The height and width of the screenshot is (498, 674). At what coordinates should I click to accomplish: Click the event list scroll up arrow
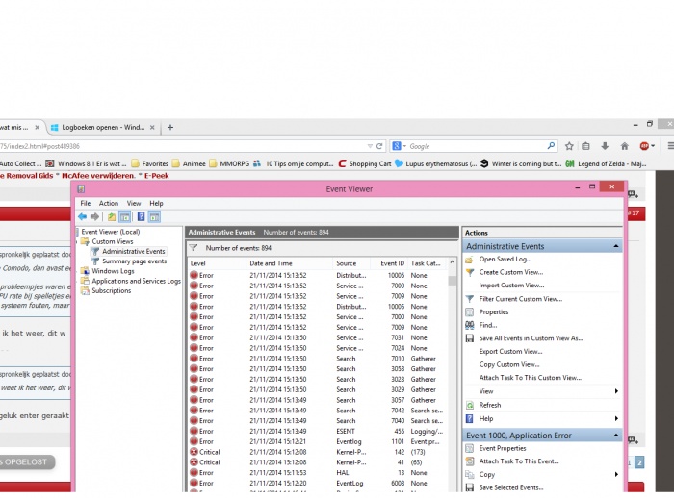[x=453, y=262]
